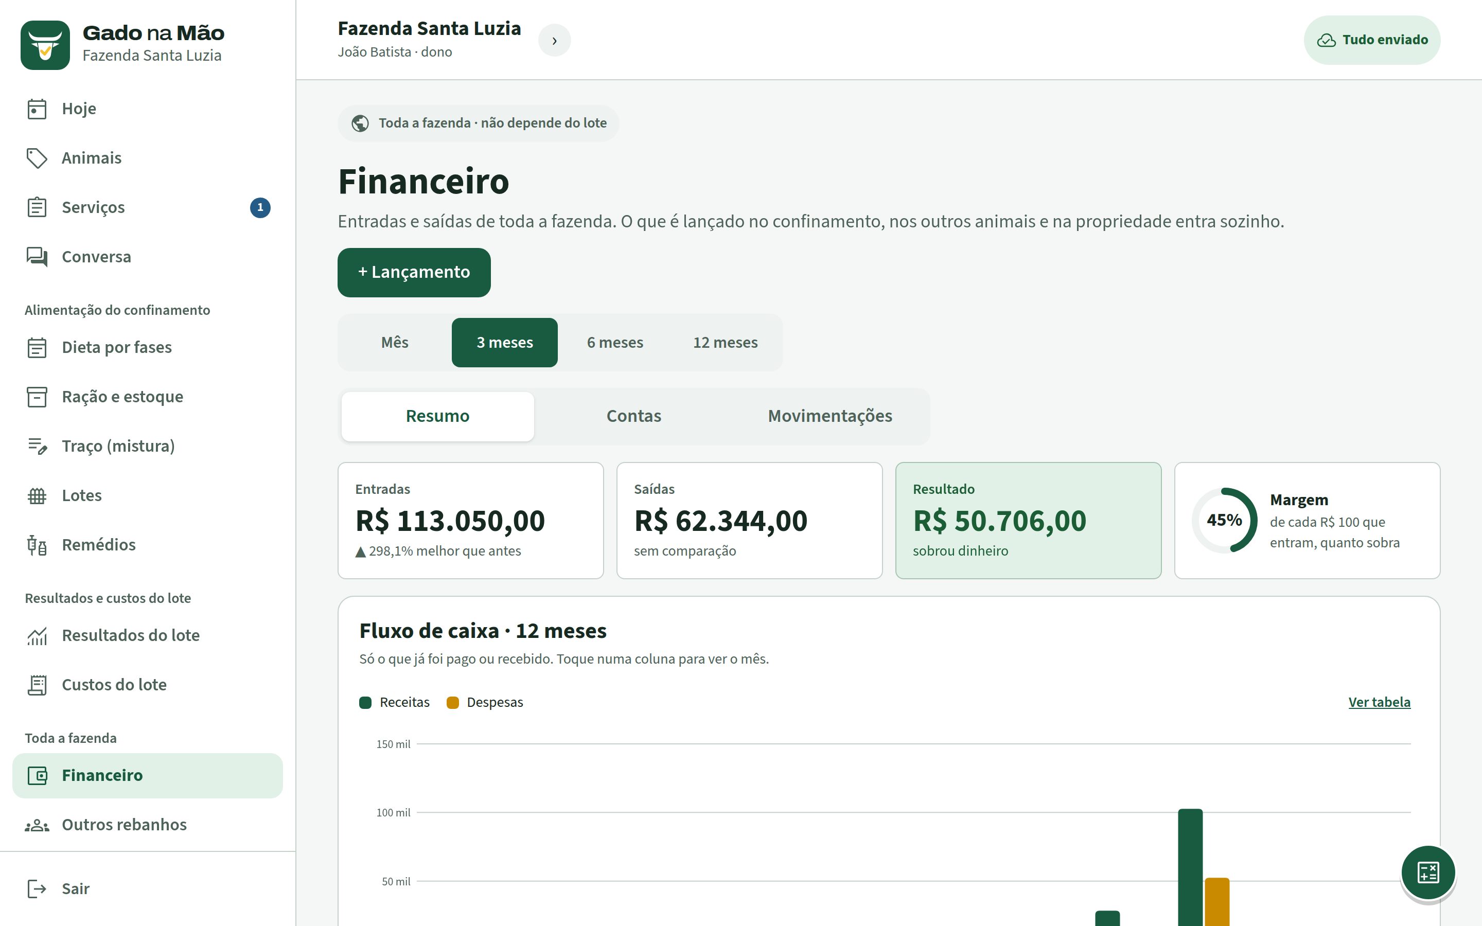Screen dimensions: 1482x926
Task: Select the 6 meses period
Action: (615, 342)
